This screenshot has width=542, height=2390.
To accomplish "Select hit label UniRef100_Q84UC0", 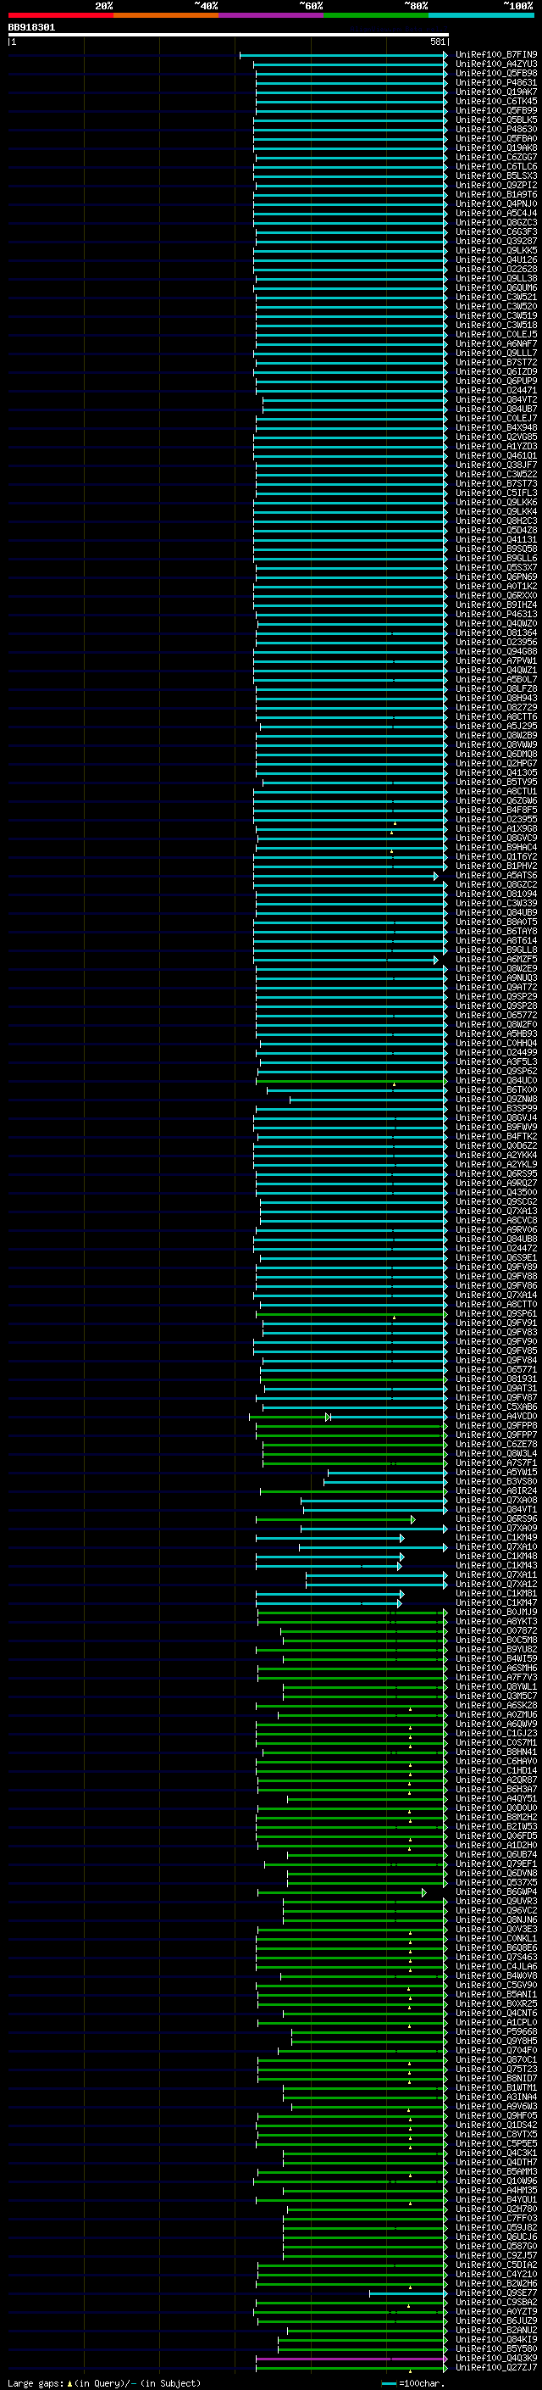I will 496,1081.
